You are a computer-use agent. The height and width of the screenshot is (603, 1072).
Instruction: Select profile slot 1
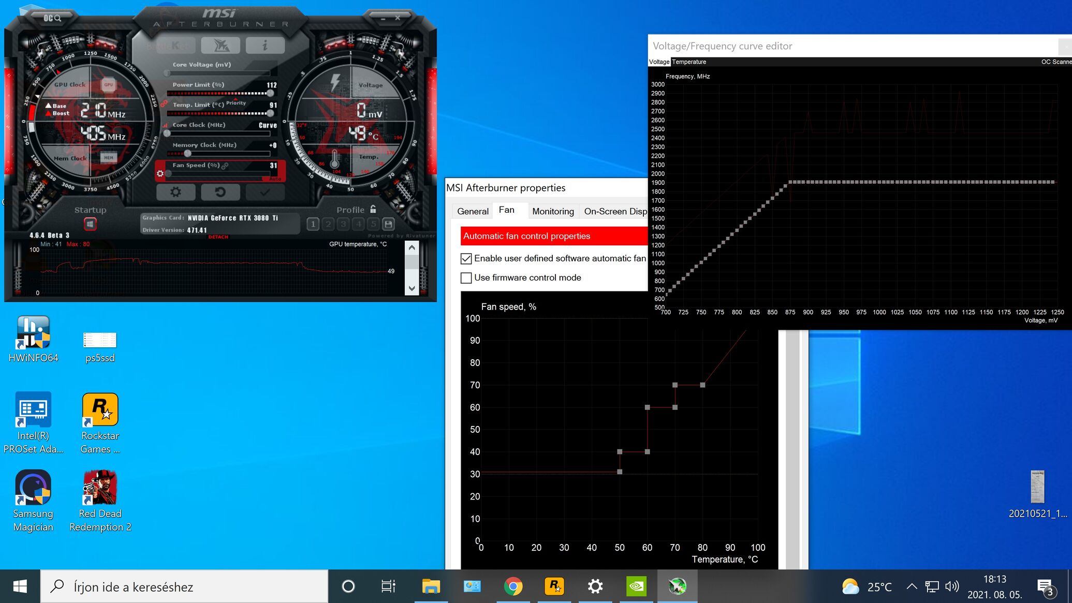pyautogui.click(x=313, y=224)
